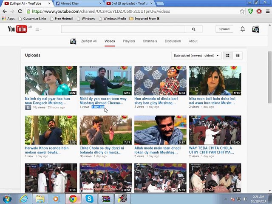Bookmark this page with the star icon

242,11
